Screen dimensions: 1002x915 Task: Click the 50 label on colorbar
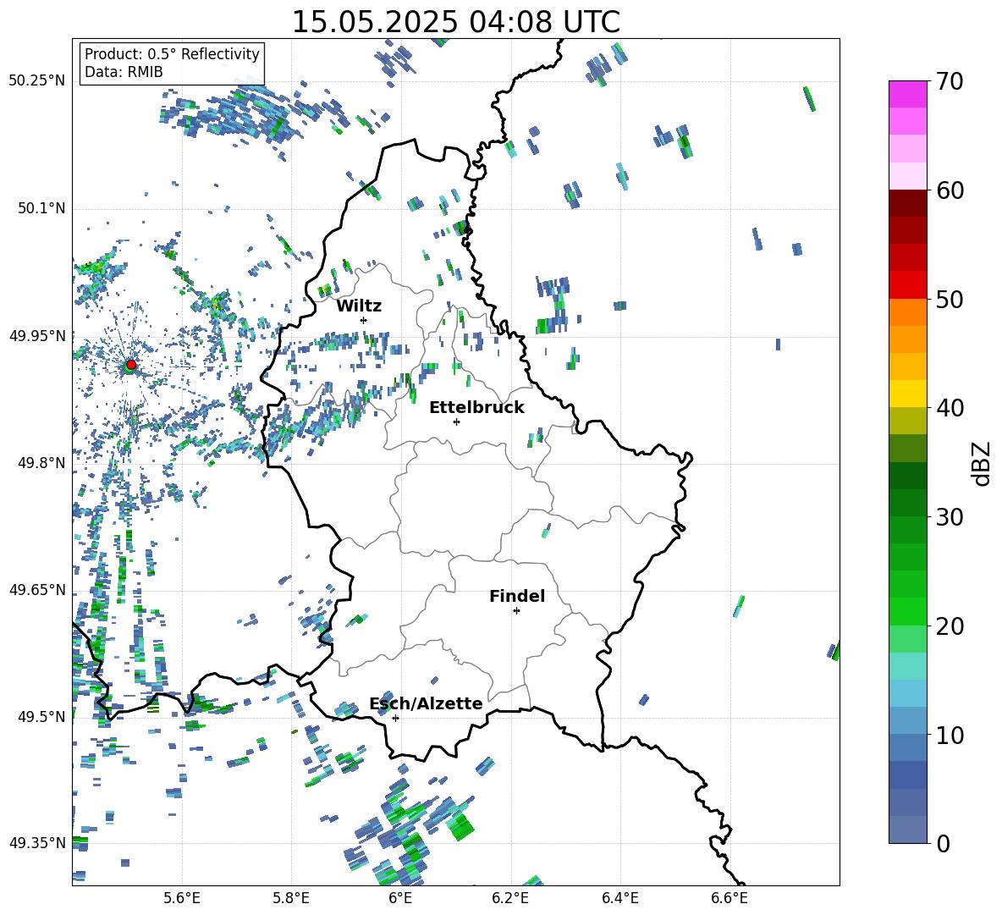pos(950,300)
